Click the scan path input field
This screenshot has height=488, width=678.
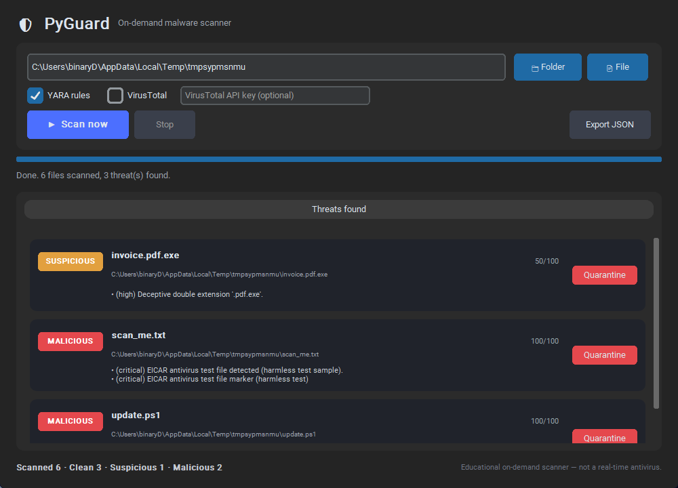[x=266, y=67]
